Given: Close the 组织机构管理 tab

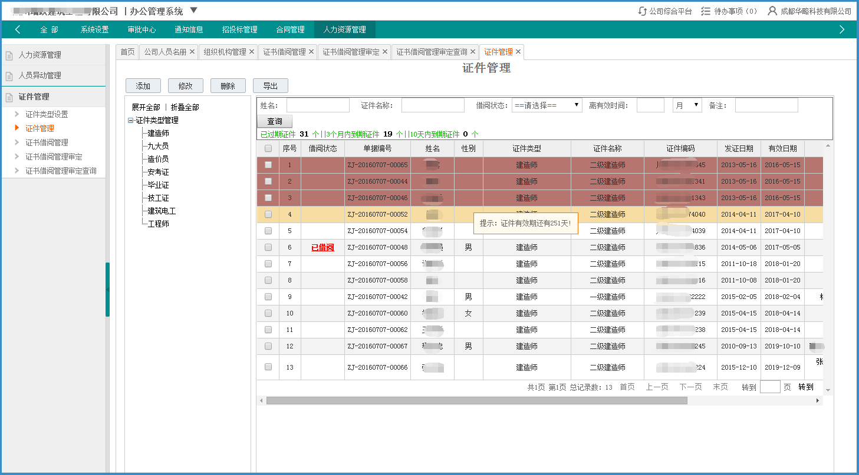Looking at the screenshot, I should tap(252, 52).
